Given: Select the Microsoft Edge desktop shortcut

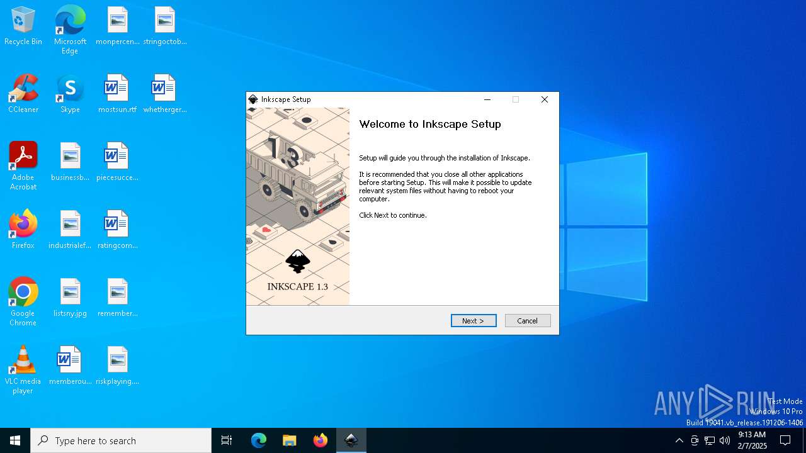Looking at the screenshot, I should 70,30.
